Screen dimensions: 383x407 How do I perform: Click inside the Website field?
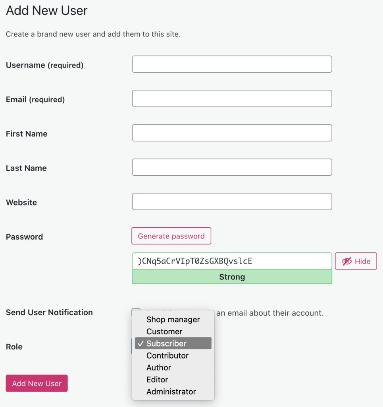click(232, 202)
